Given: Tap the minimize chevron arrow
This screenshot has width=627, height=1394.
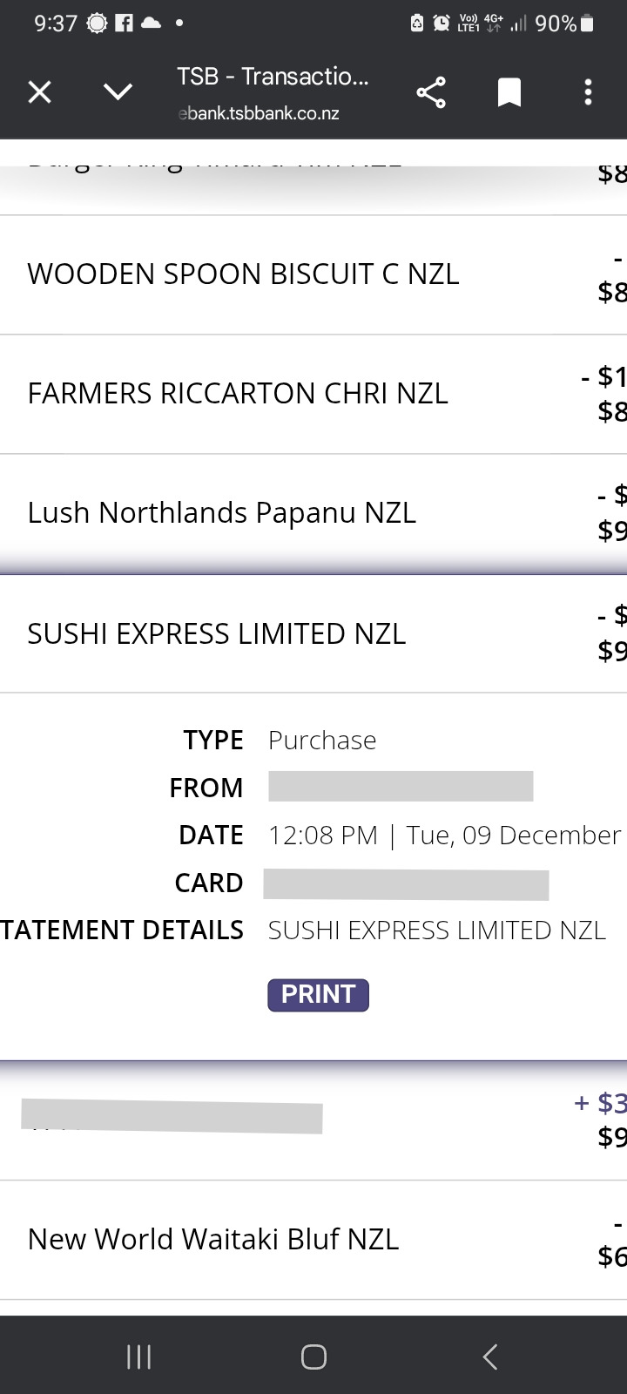Looking at the screenshot, I should [x=118, y=92].
